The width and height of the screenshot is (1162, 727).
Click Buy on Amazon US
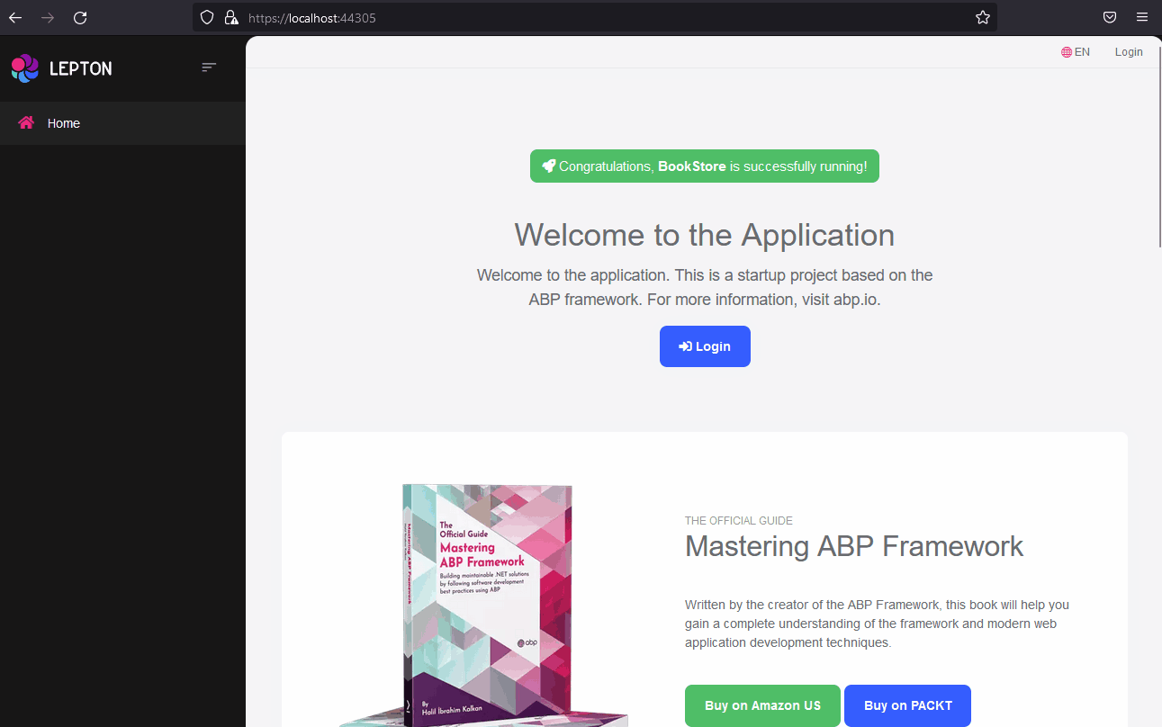(x=762, y=705)
